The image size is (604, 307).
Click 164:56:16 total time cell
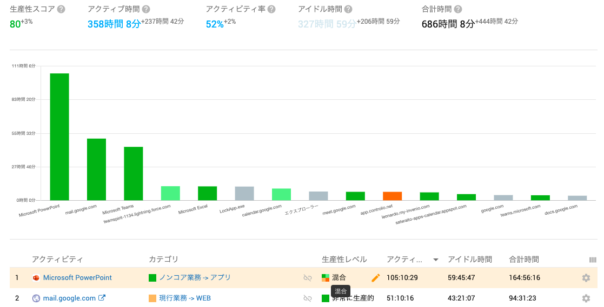[525, 278]
